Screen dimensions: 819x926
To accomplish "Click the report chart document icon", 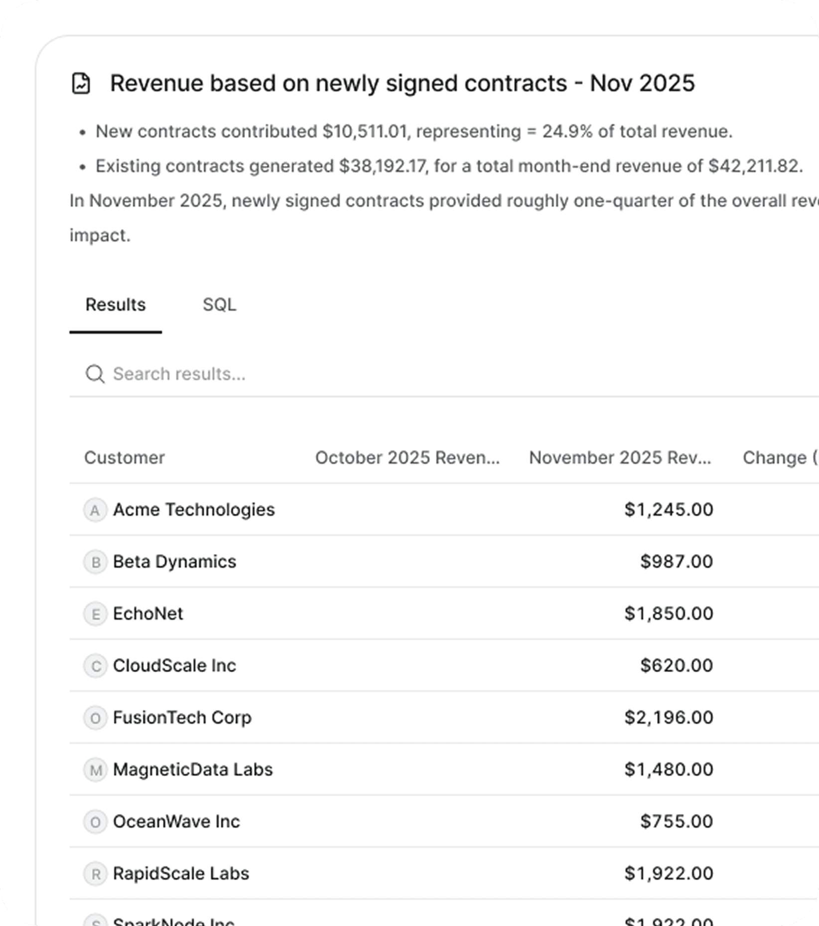I will (81, 83).
